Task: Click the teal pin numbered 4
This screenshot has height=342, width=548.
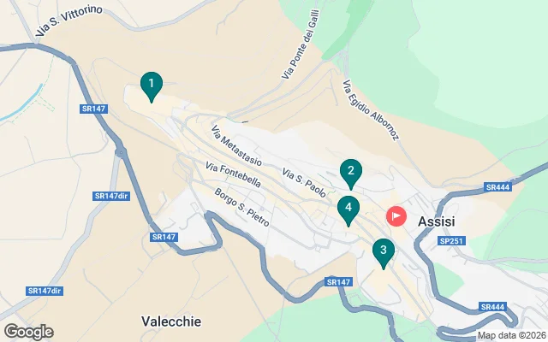Action: pyautogui.click(x=348, y=211)
